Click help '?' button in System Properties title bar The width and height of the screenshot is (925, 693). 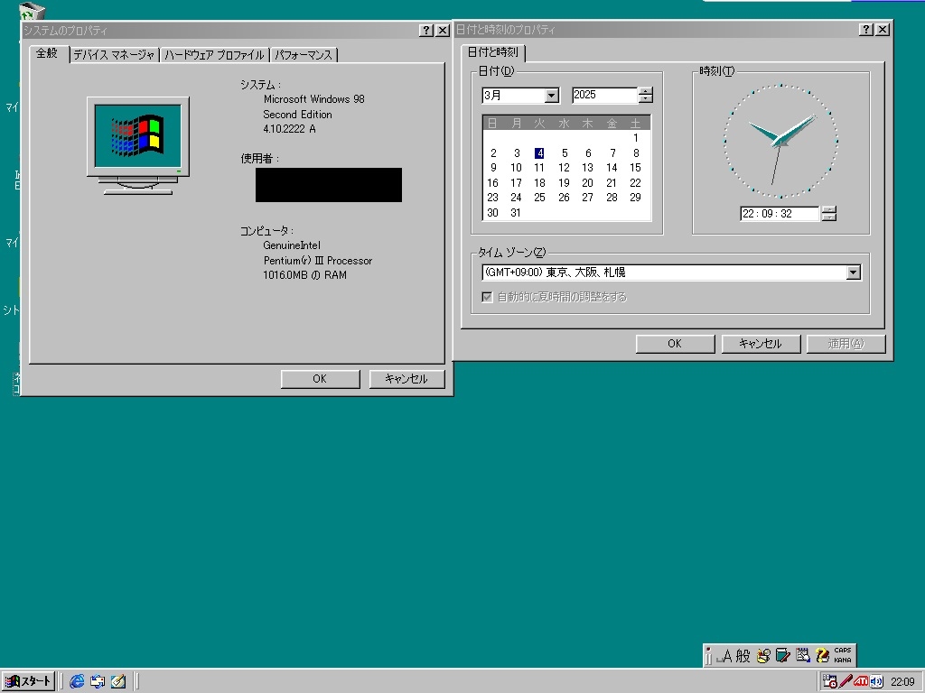(426, 31)
